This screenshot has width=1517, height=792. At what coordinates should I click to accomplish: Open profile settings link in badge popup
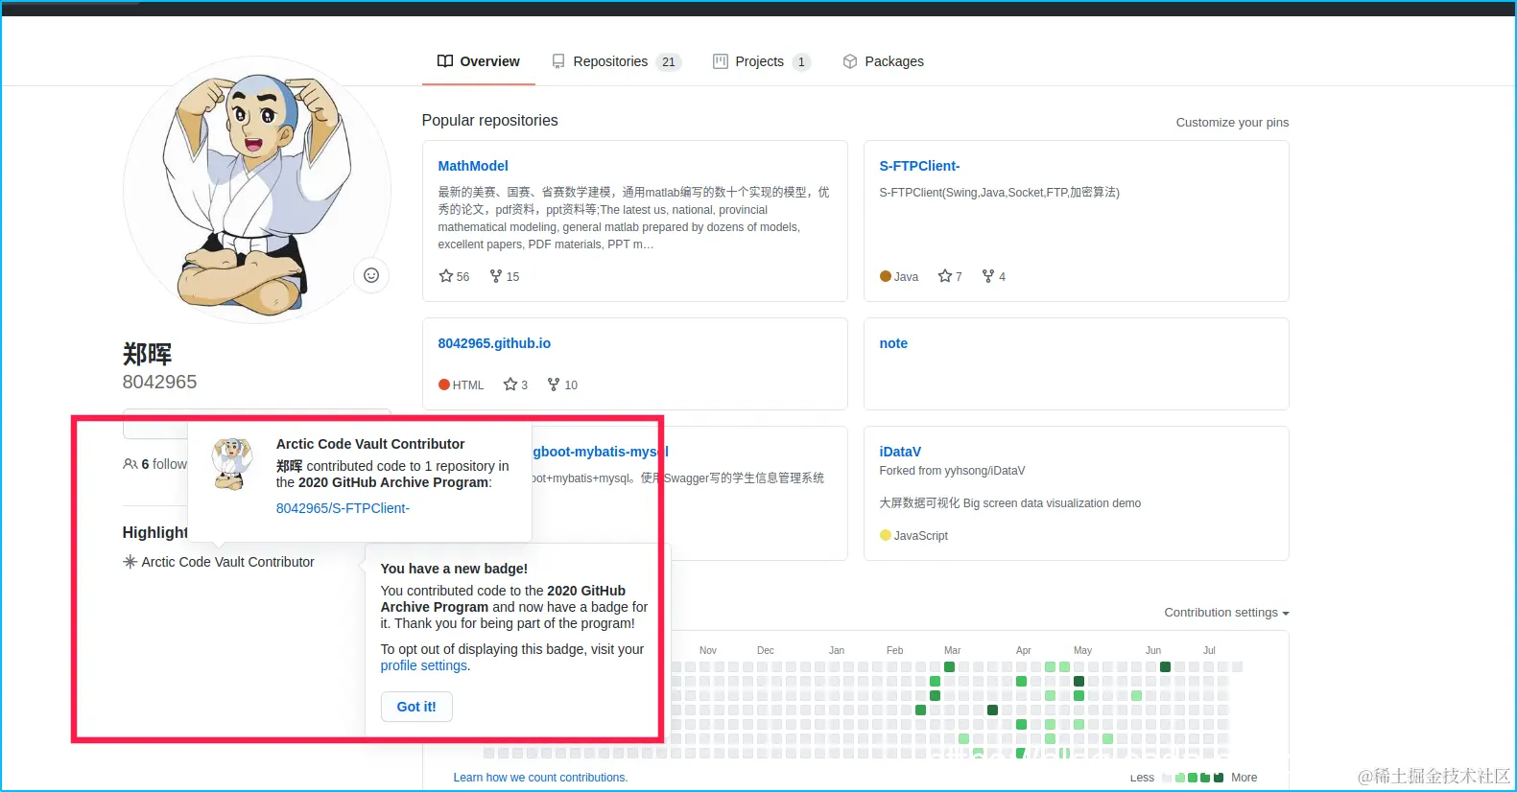click(x=424, y=665)
